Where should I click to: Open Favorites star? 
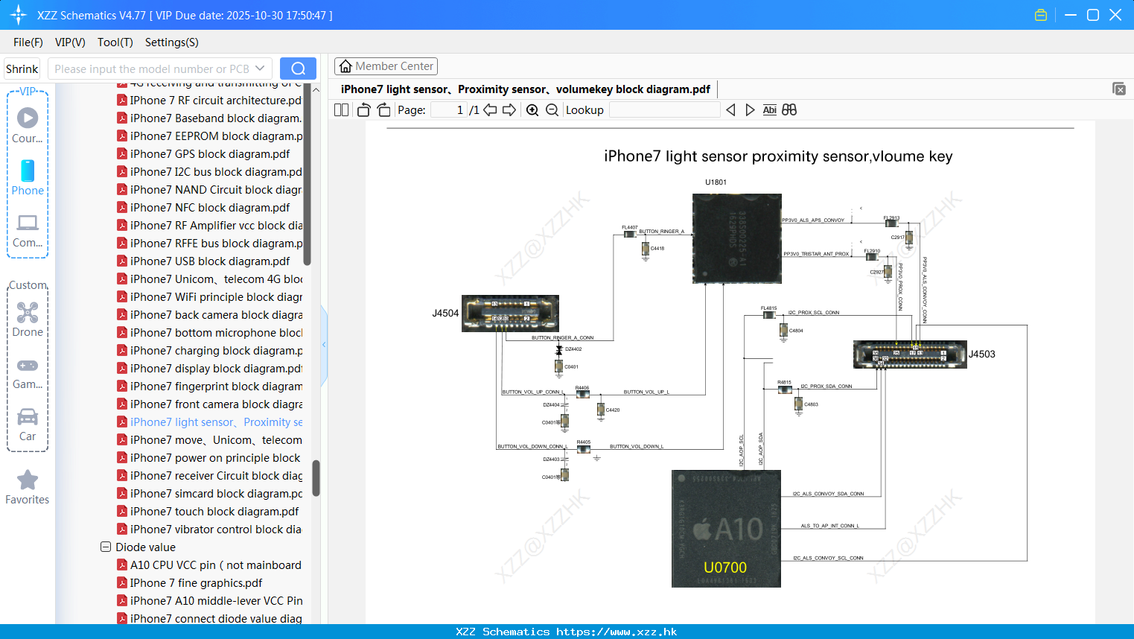point(28,488)
